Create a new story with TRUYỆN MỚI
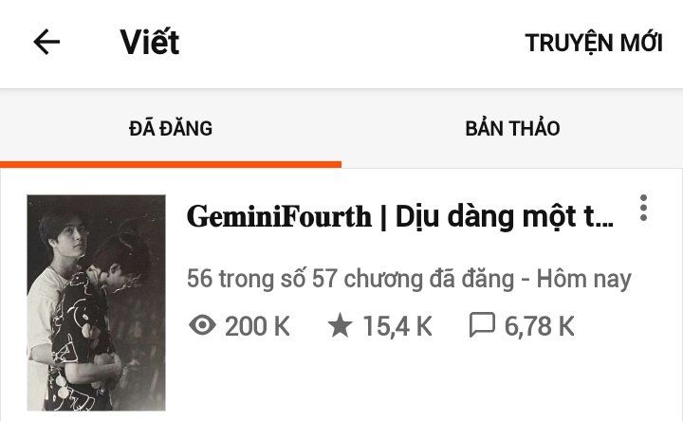Image resolution: width=683 pixels, height=421 pixels. (594, 43)
